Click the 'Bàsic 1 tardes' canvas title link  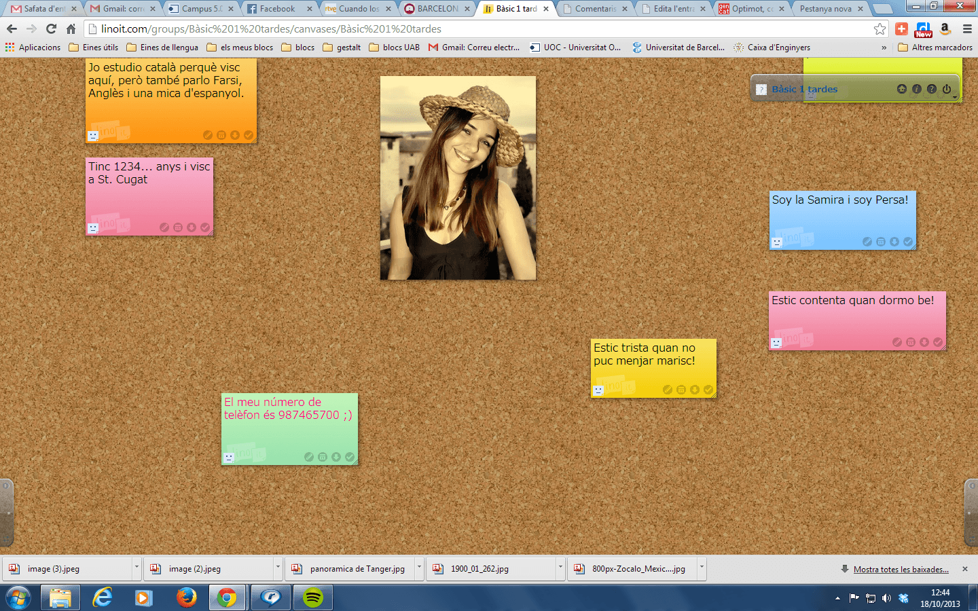click(804, 89)
